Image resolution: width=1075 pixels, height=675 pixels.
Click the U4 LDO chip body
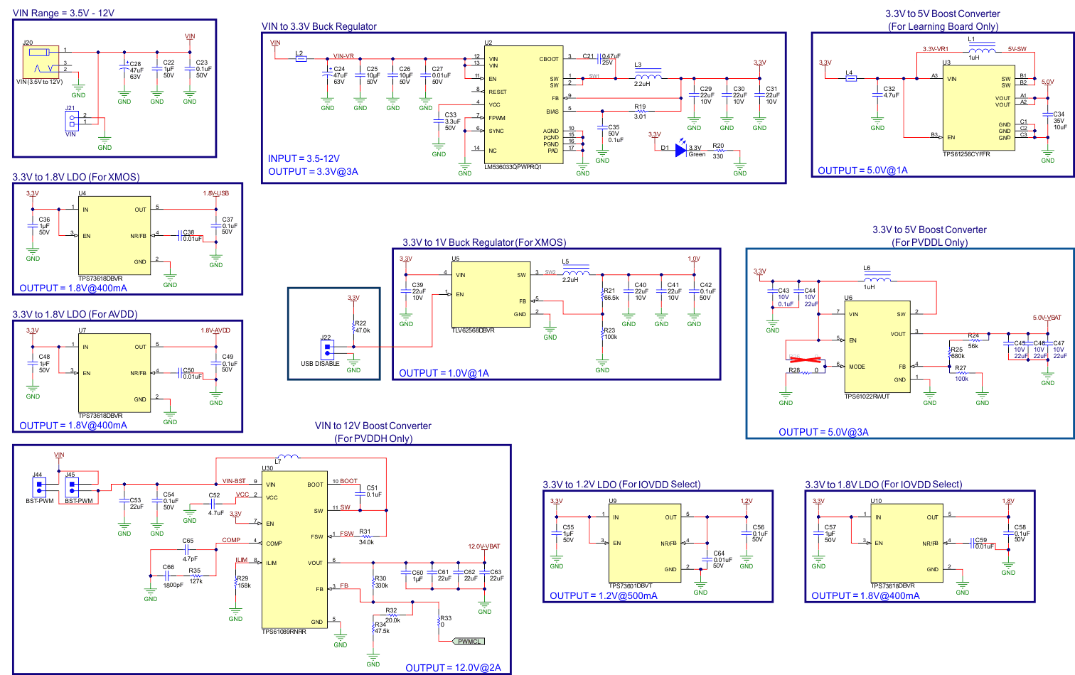[x=114, y=236]
